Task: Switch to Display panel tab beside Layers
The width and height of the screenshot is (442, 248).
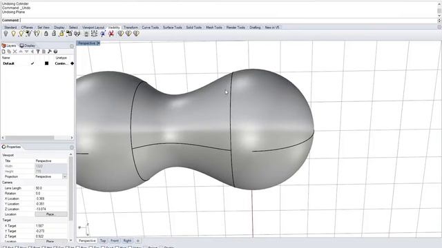Action: tap(28, 45)
